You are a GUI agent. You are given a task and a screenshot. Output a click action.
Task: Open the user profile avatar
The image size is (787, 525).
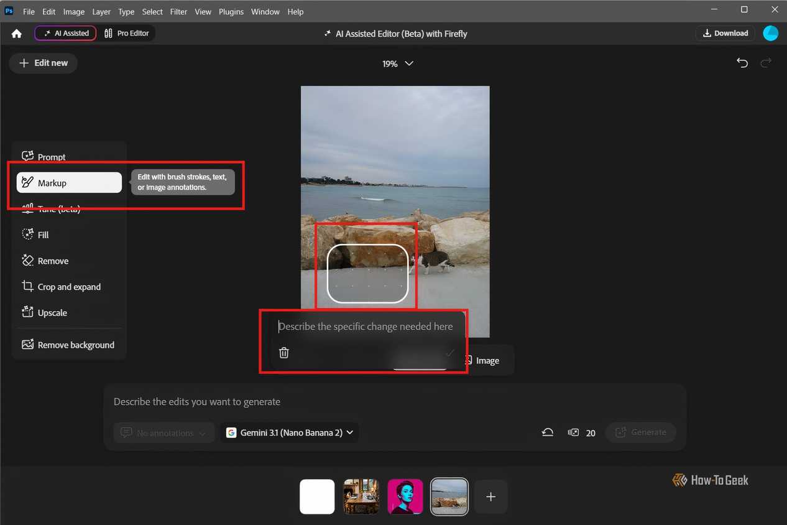point(770,34)
